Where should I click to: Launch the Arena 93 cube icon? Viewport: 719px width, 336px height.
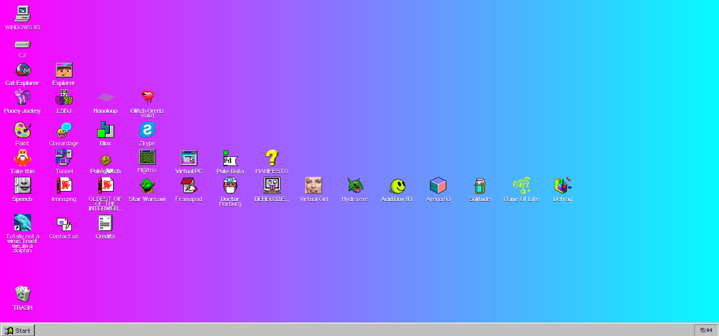coord(438,185)
